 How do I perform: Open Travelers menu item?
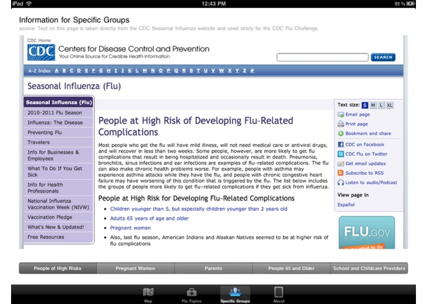59,142
